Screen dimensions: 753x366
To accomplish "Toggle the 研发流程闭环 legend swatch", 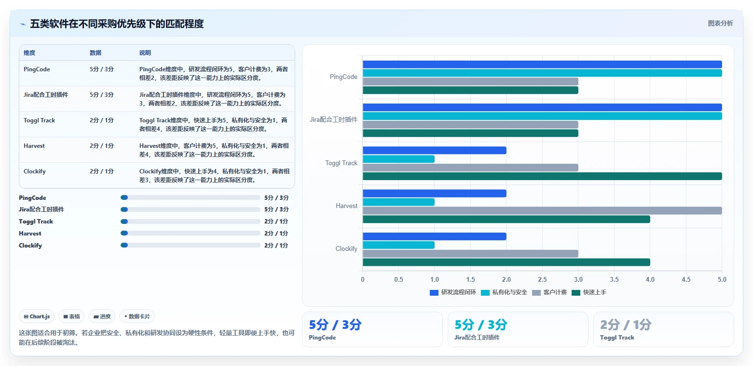I will pyautogui.click(x=434, y=292).
